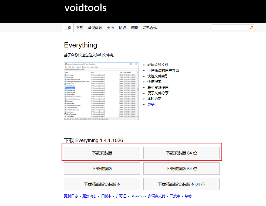This screenshot has height=206, width=266.
Task: Open the 常见问题 page
Action: click(x=95, y=28)
